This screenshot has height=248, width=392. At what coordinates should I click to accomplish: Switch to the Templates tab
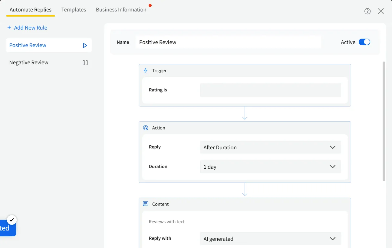click(74, 10)
